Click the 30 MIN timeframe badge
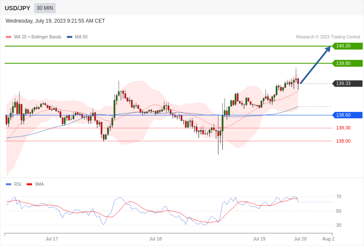This screenshot has height=246, width=364. click(45, 8)
